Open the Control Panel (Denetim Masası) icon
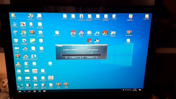The image size is (176, 99). (x=17, y=50)
